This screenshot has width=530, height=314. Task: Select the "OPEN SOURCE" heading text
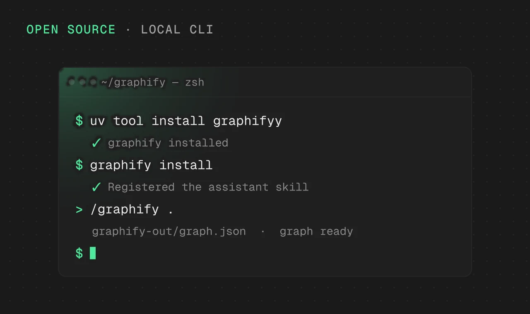pyautogui.click(x=71, y=30)
